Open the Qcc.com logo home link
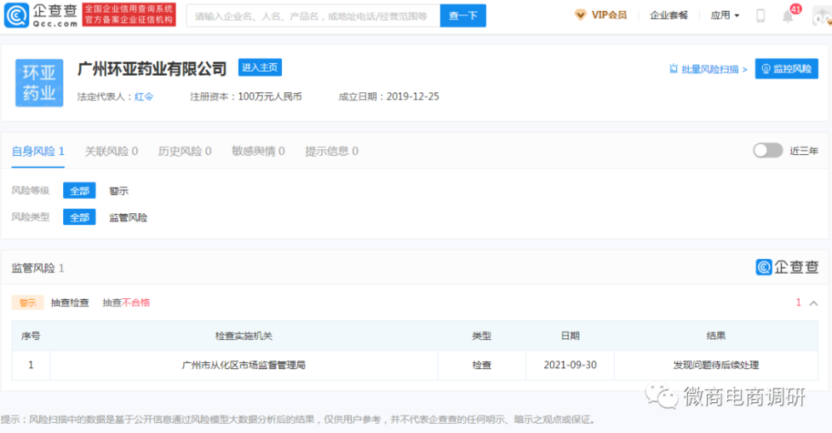832x433 pixels. 41,16
